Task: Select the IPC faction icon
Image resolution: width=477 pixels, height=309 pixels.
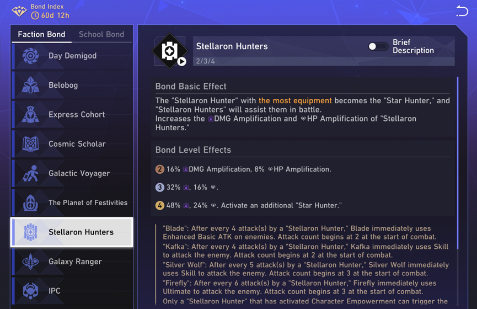Action: (x=30, y=291)
